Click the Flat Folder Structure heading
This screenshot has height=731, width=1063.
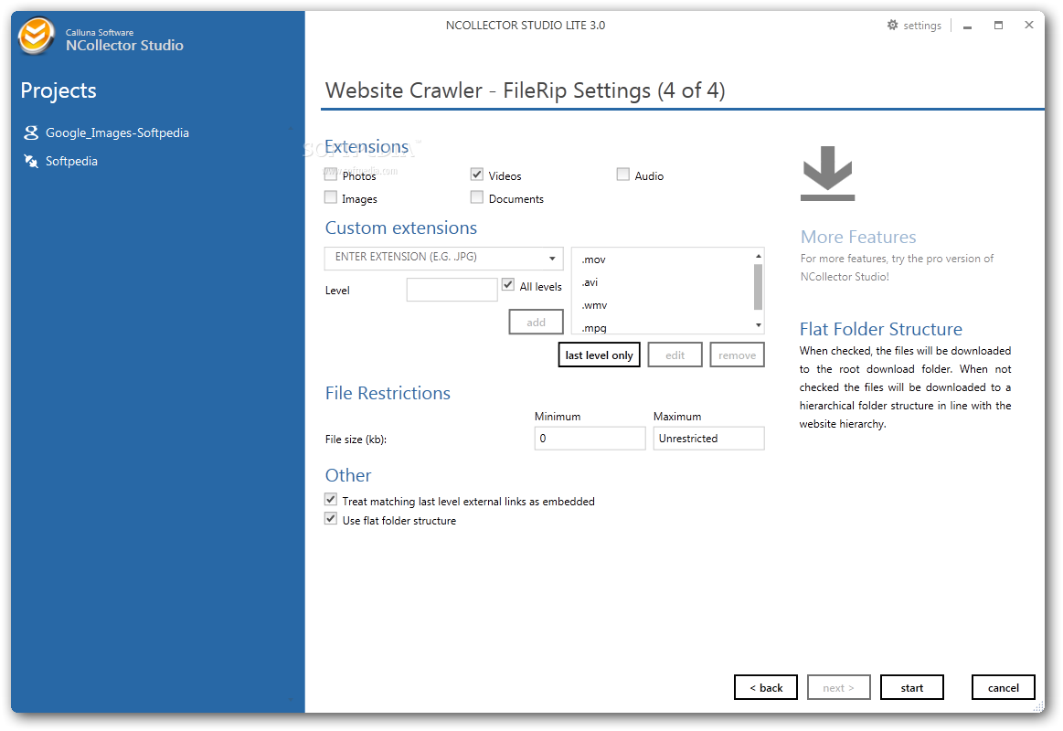coord(880,329)
